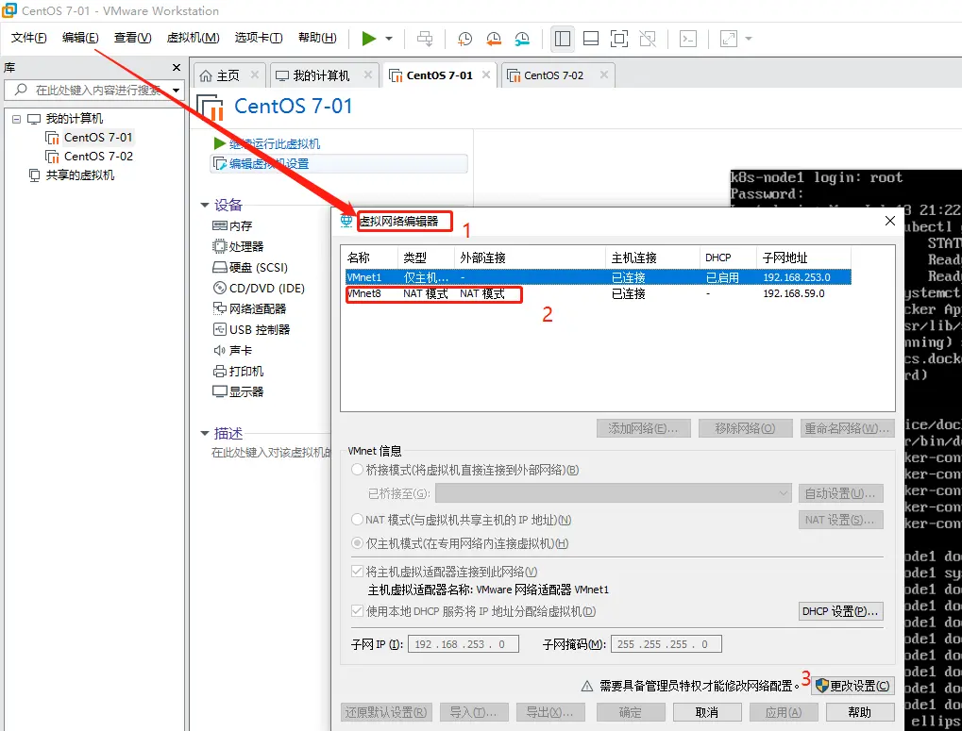Click the send Ctrl+Alt+Del toolbar icon
Viewport: 962px width, 731px height.
[425, 39]
